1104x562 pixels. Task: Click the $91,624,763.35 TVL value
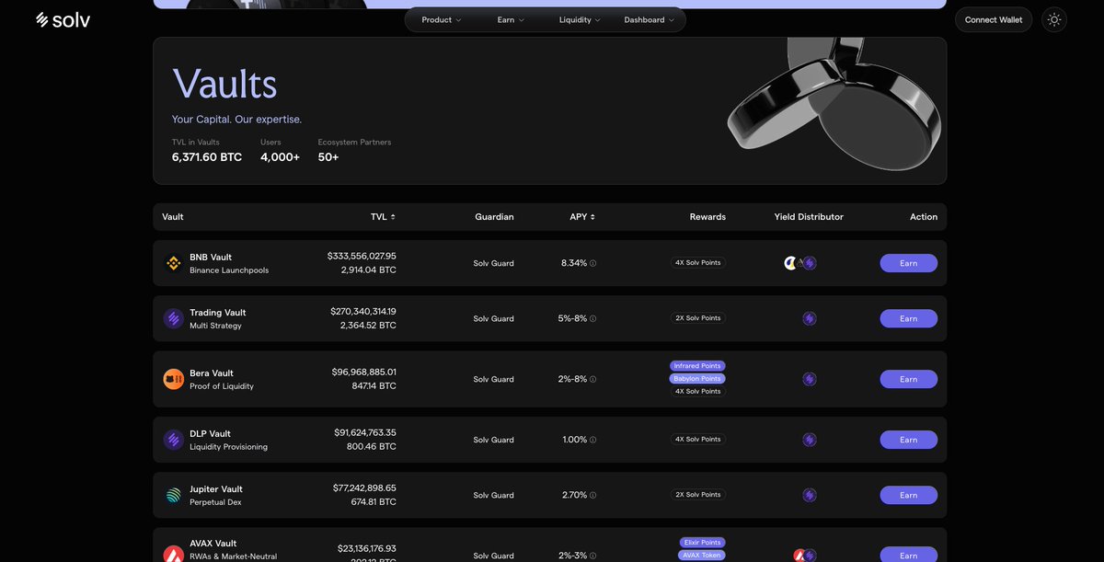[x=365, y=433]
